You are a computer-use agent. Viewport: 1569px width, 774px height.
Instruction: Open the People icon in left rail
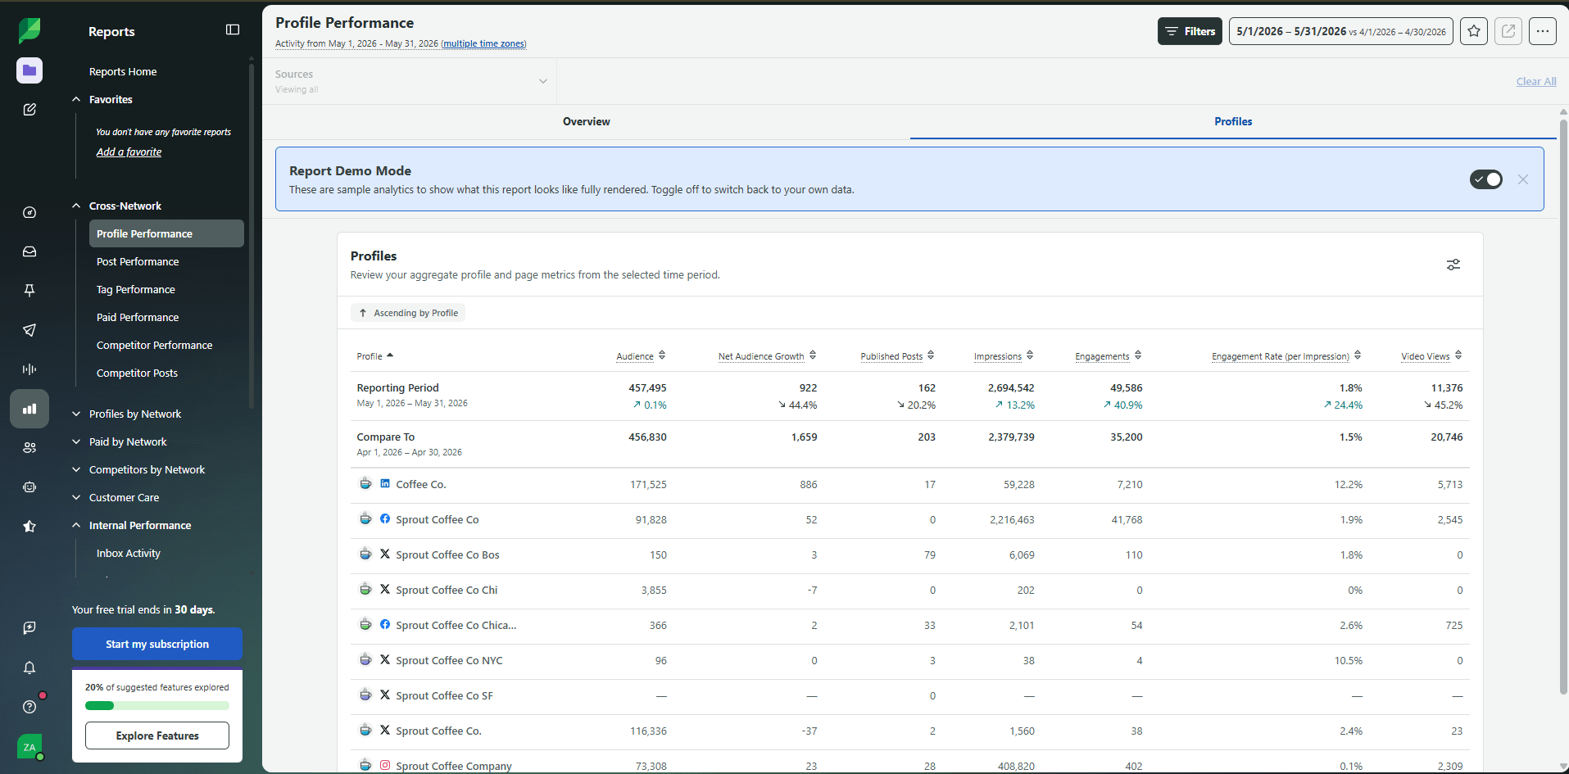[x=29, y=447]
